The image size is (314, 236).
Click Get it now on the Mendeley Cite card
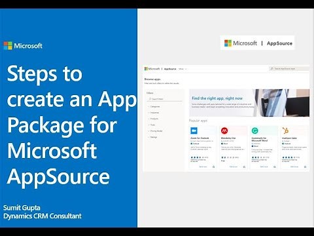(x=234, y=167)
